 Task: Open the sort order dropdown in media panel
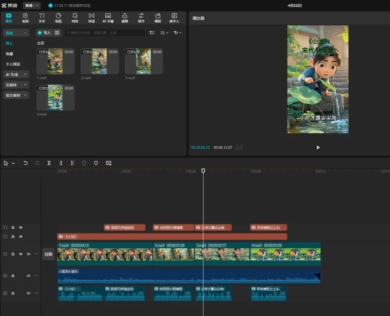pos(164,33)
